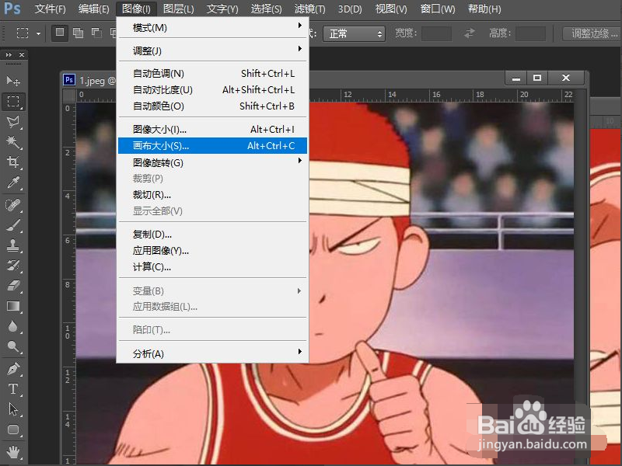Open the 滤镜(T) menu

(x=309, y=9)
